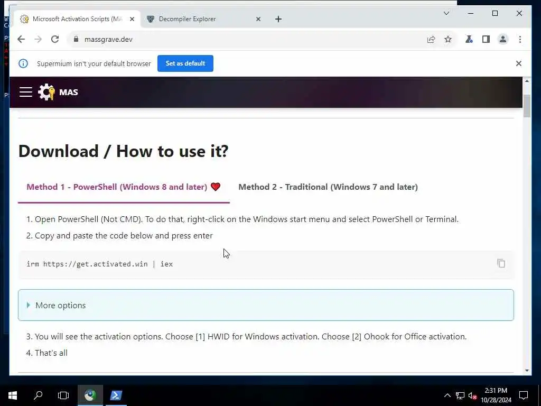Show hidden system tray icons

coord(447,395)
